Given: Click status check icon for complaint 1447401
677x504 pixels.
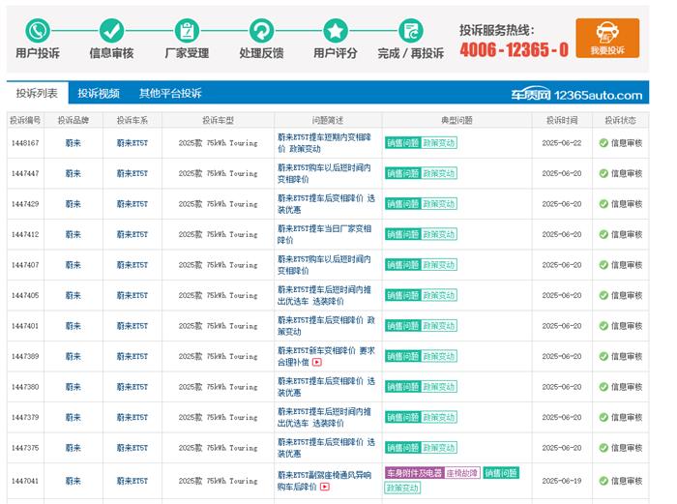Looking at the screenshot, I should [603, 326].
